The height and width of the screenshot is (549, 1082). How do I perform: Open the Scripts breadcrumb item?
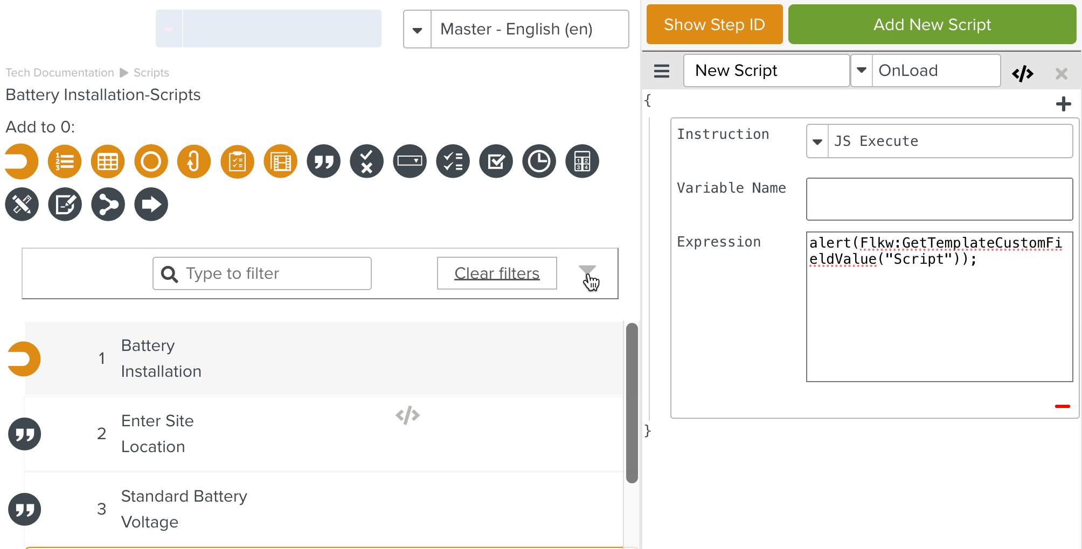(151, 72)
